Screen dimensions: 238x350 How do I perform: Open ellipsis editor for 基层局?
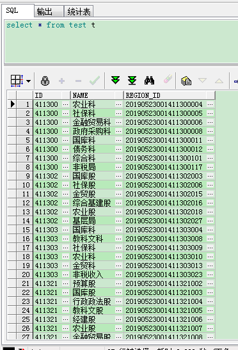pos(118,221)
